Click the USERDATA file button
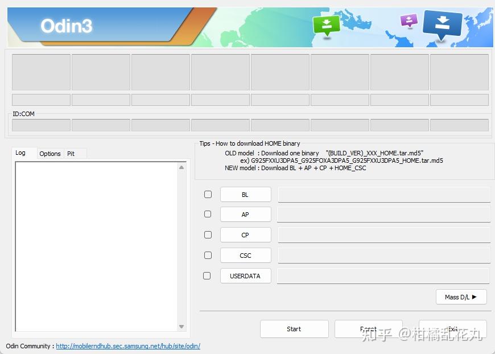The height and width of the screenshot is (354, 495). [246, 276]
